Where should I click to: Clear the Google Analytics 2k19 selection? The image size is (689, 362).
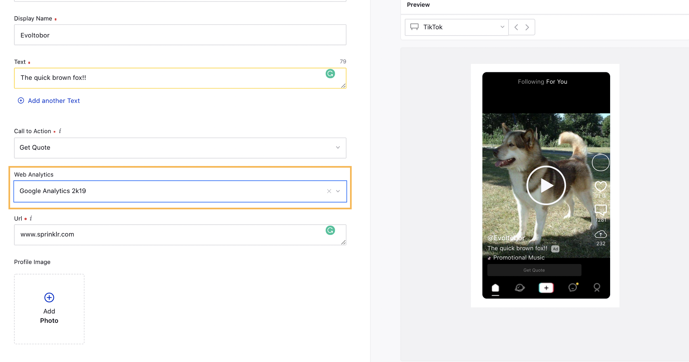click(329, 191)
